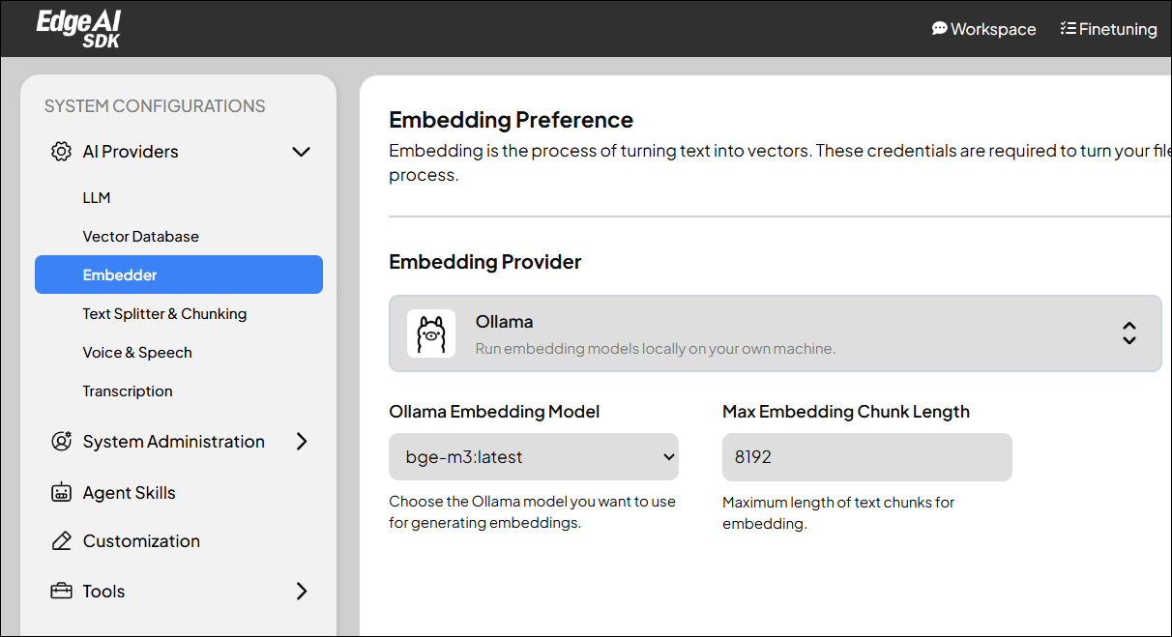Collapse the AI Providers section
The height and width of the screenshot is (637, 1172).
click(301, 152)
